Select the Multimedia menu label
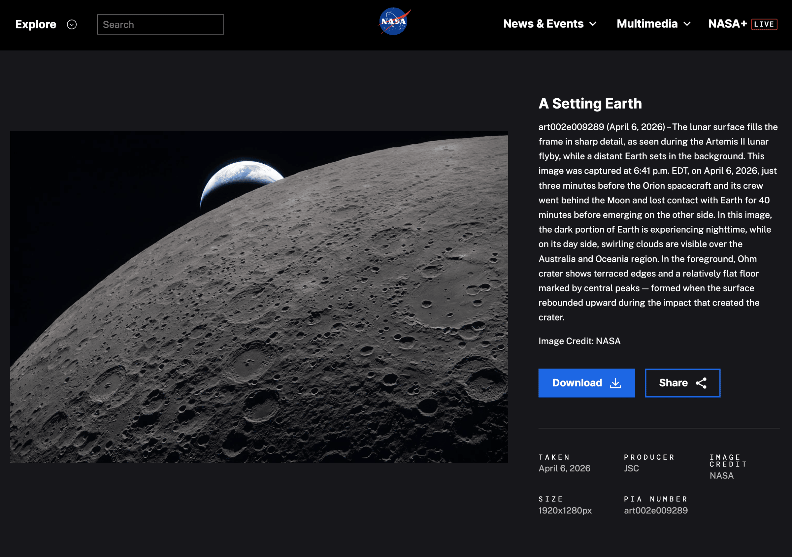 click(647, 24)
